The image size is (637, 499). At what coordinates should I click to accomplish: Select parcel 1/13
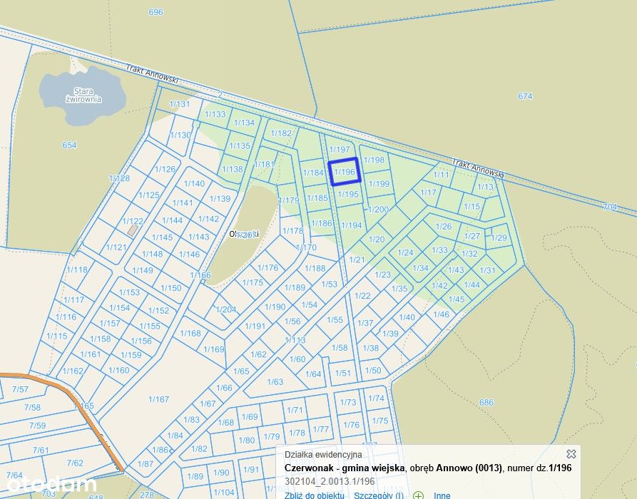[485, 187]
